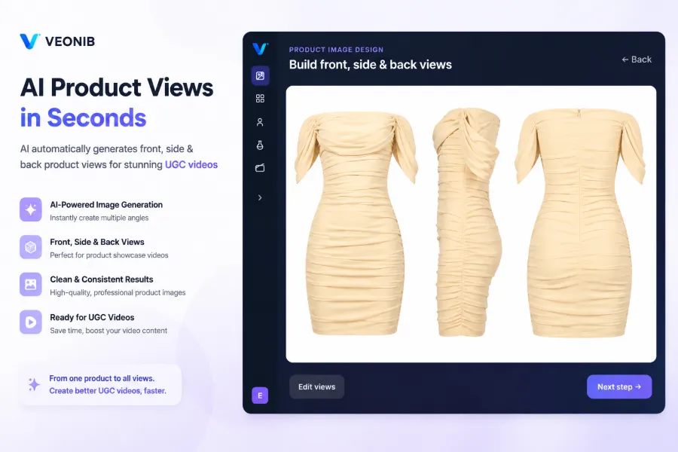
Task: Click the 'Front, Side & Back Views' title
Action: click(97, 242)
